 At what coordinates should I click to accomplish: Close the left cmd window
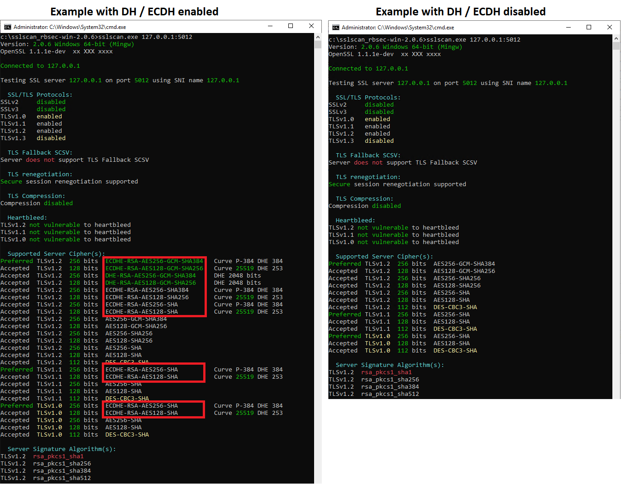point(311,26)
